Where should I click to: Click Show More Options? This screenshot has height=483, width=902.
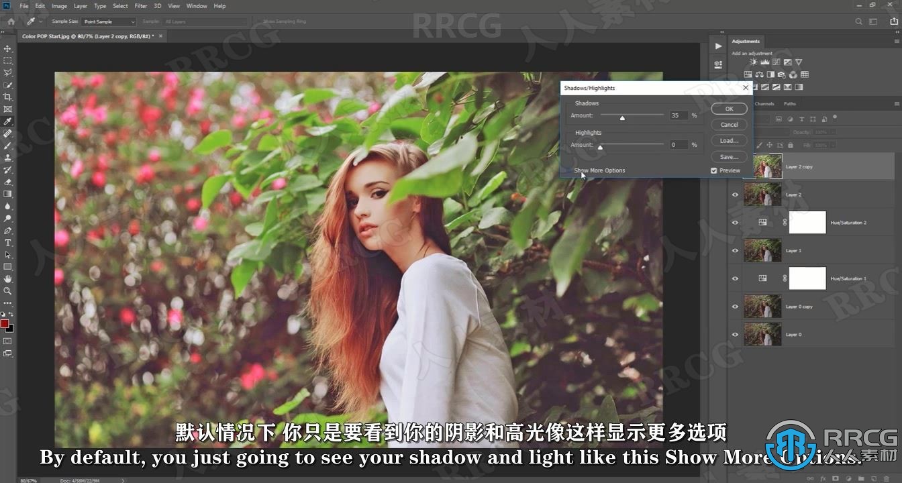(x=599, y=170)
